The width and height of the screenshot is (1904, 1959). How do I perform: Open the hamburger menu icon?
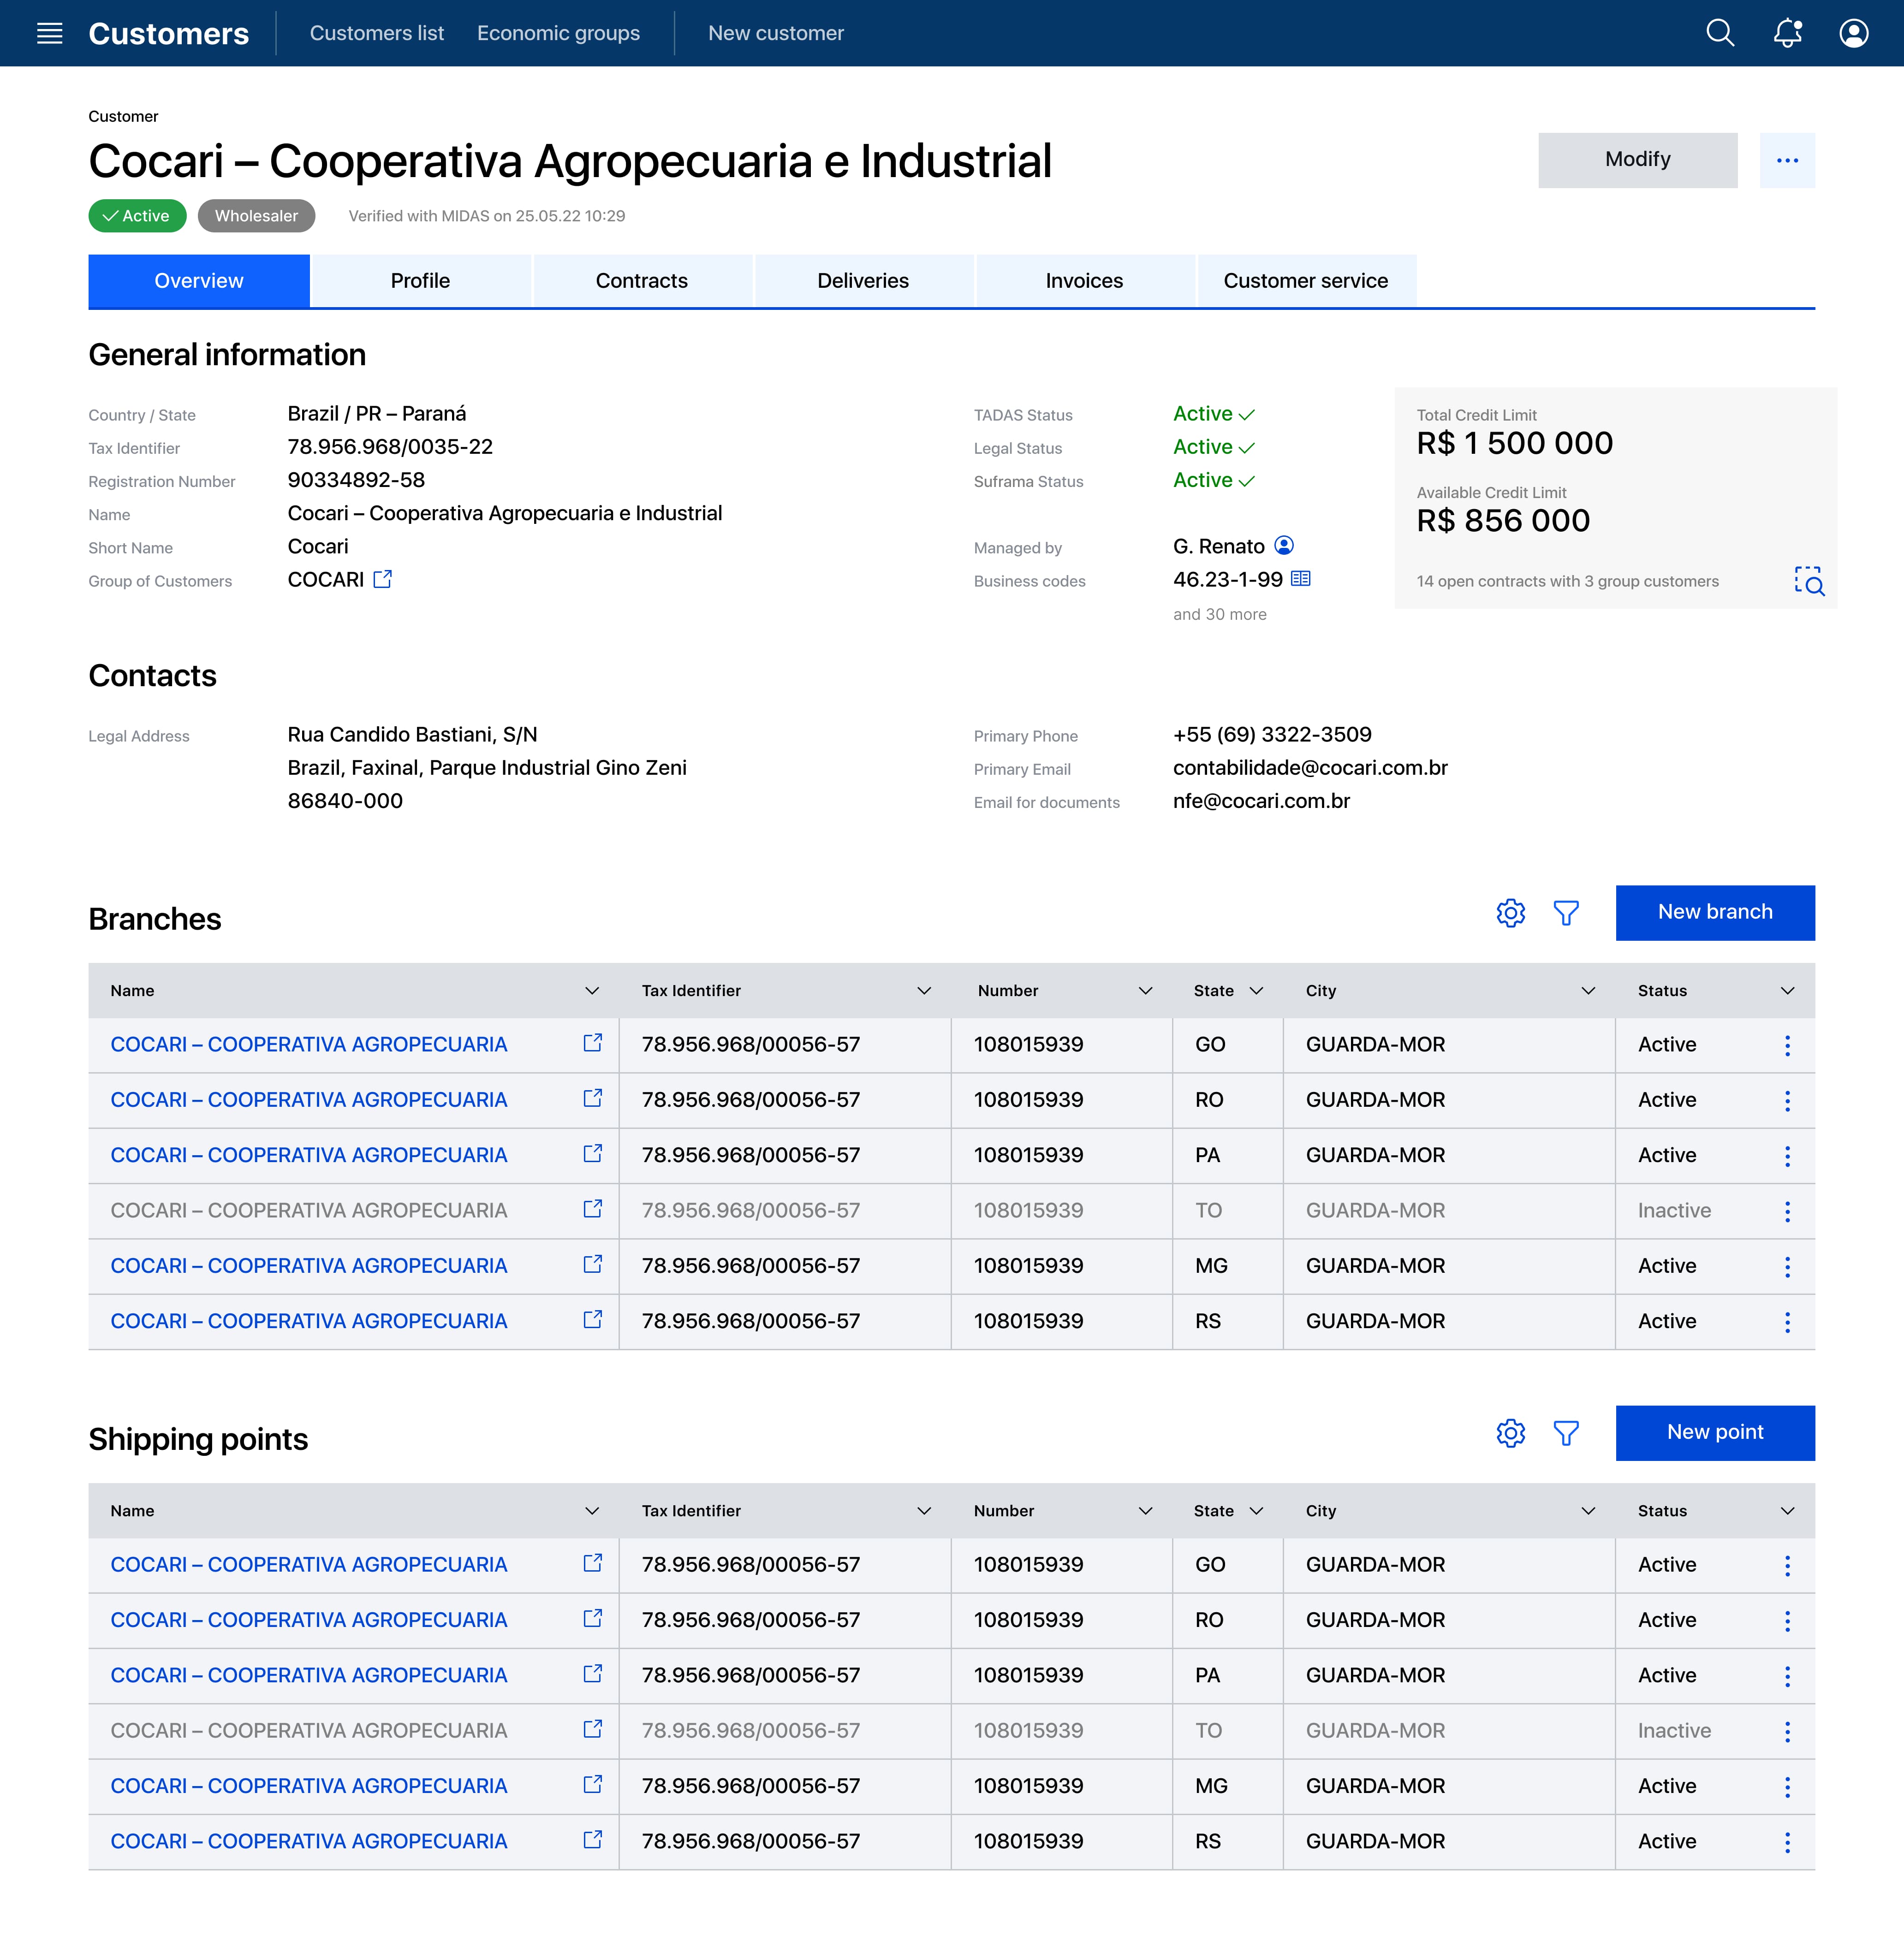click(49, 33)
